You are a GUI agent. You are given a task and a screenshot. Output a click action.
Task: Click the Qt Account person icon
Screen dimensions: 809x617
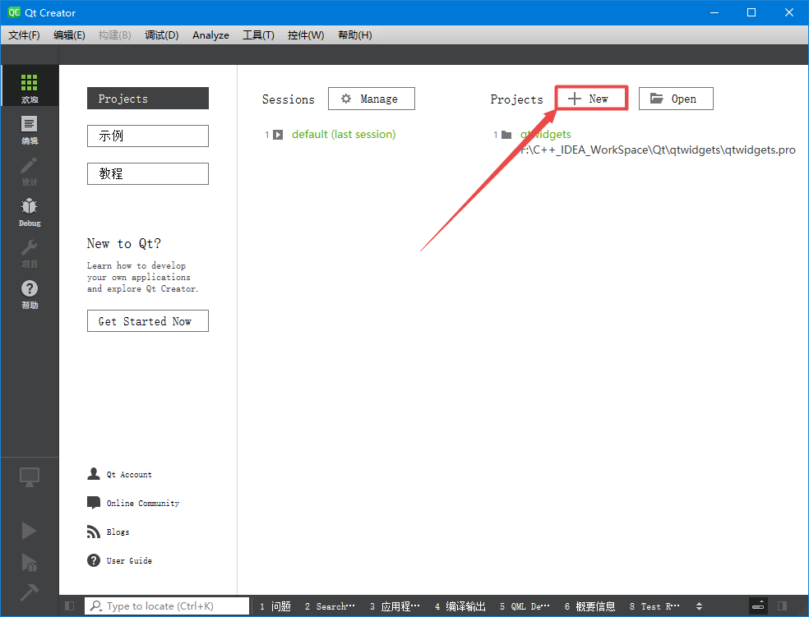point(94,474)
